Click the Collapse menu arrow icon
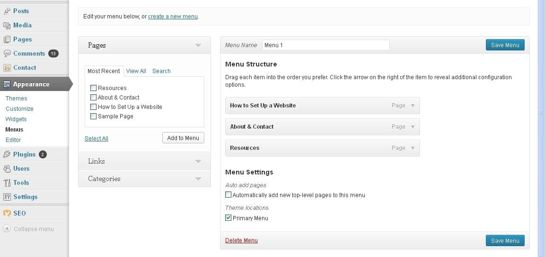 point(7,229)
